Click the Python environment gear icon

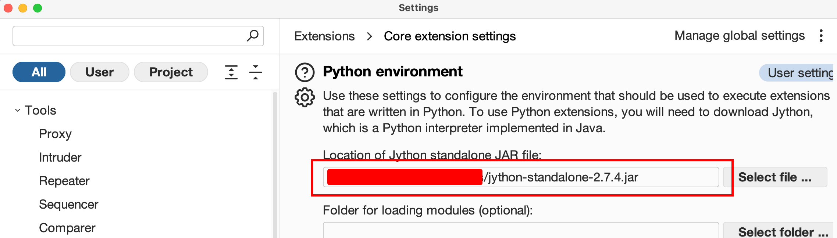(304, 97)
